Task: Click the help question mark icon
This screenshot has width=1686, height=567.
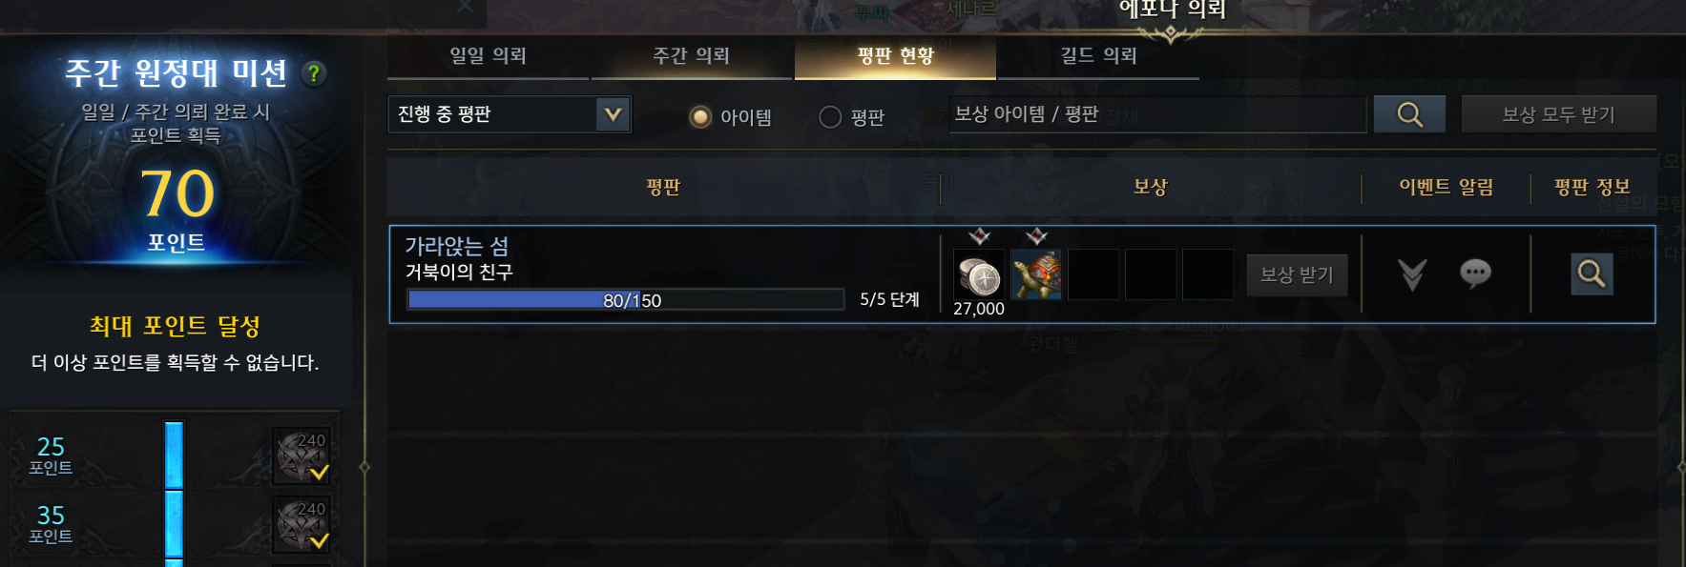Action: 313,73
